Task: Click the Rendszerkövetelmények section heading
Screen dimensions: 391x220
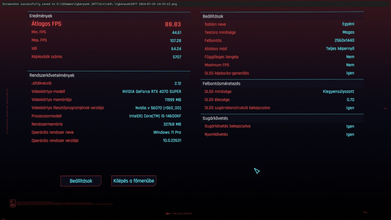Action: click(52, 75)
